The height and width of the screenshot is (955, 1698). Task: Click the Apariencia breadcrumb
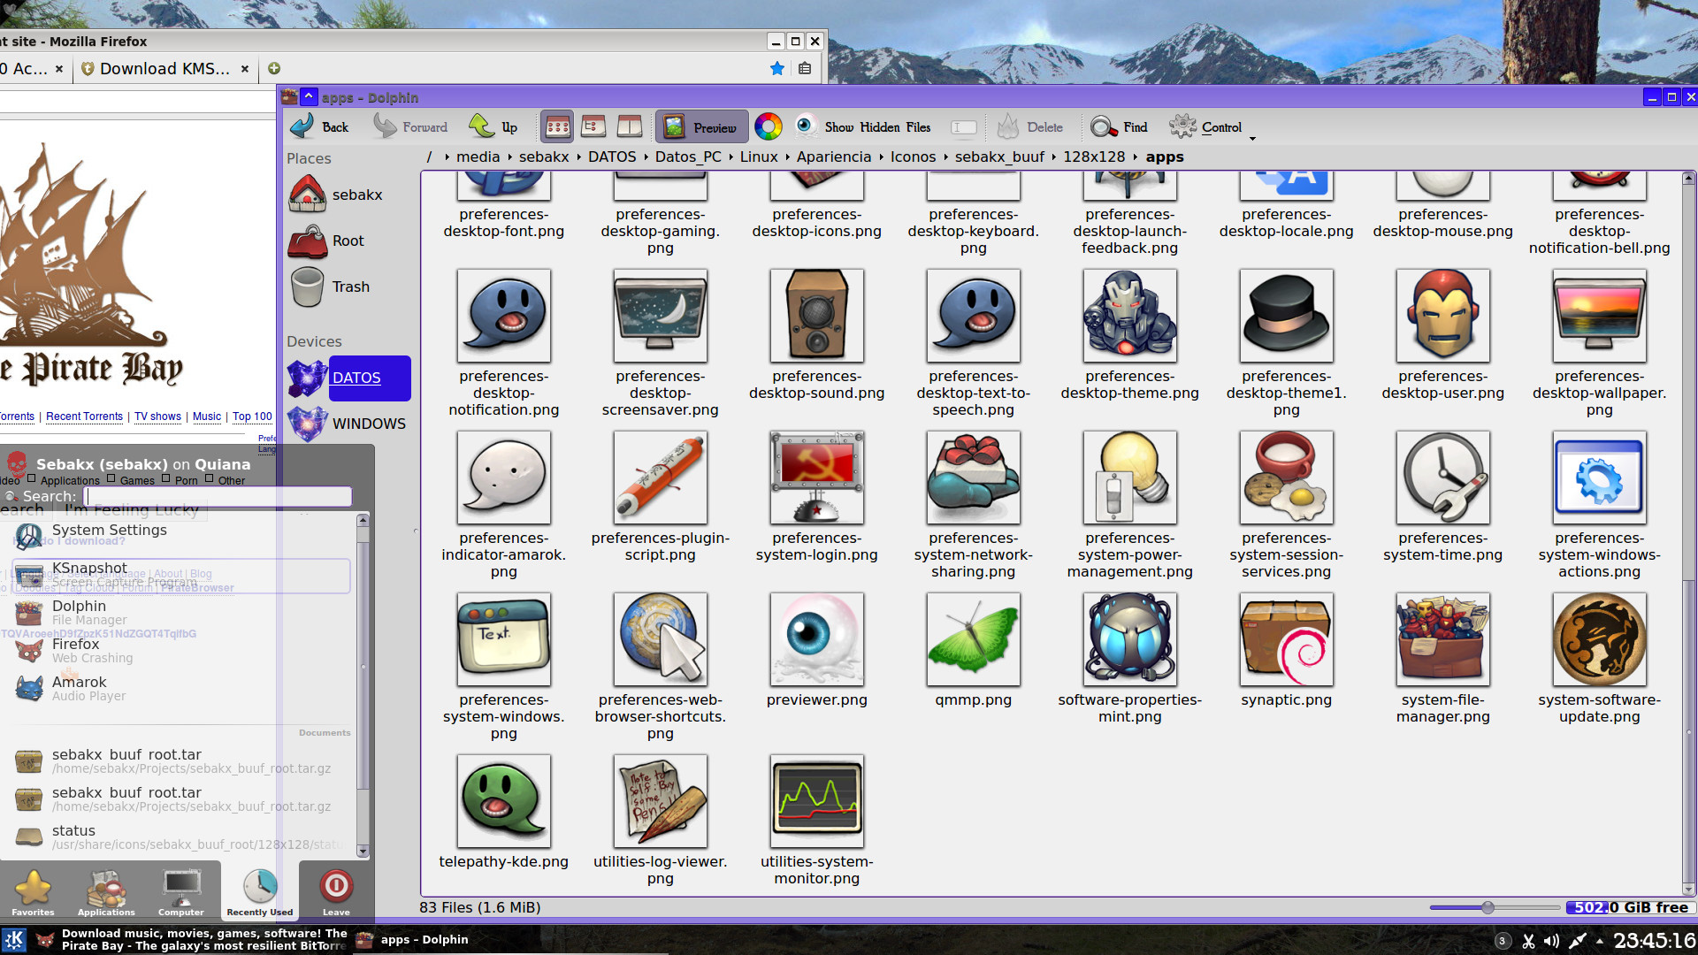click(834, 157)
